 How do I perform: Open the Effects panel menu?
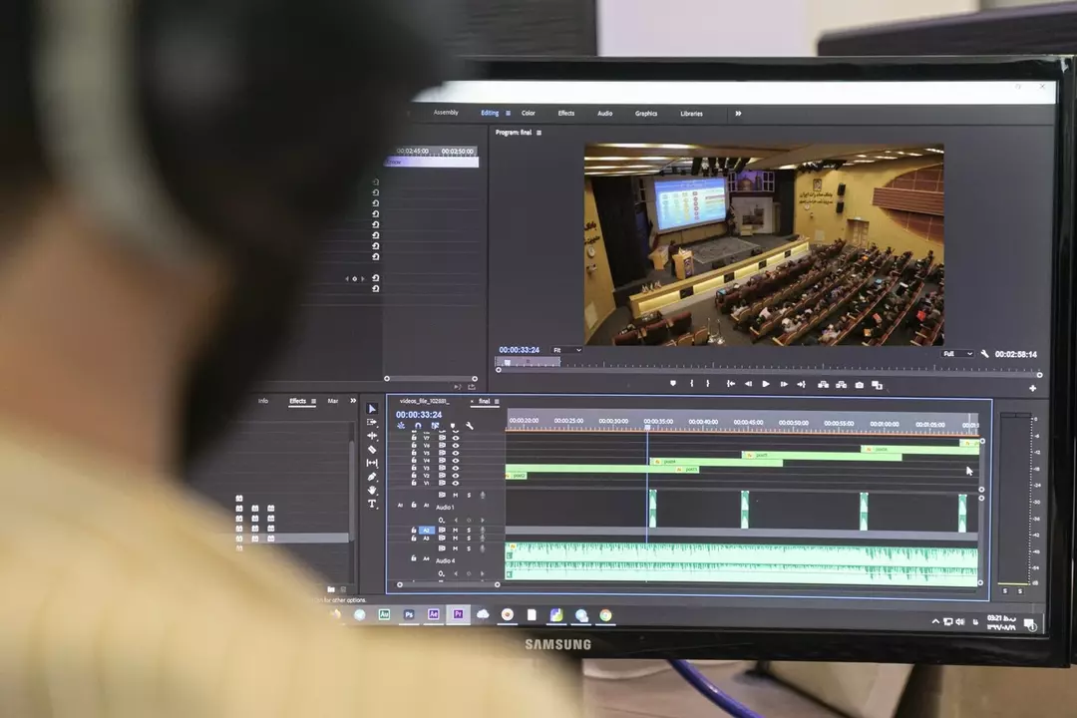[314, 401]
